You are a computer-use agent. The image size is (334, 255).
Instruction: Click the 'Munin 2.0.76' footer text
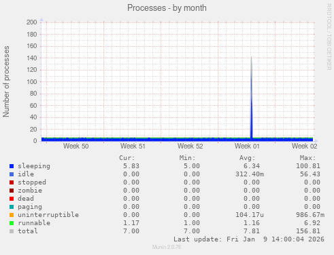[x=167, y=247]
